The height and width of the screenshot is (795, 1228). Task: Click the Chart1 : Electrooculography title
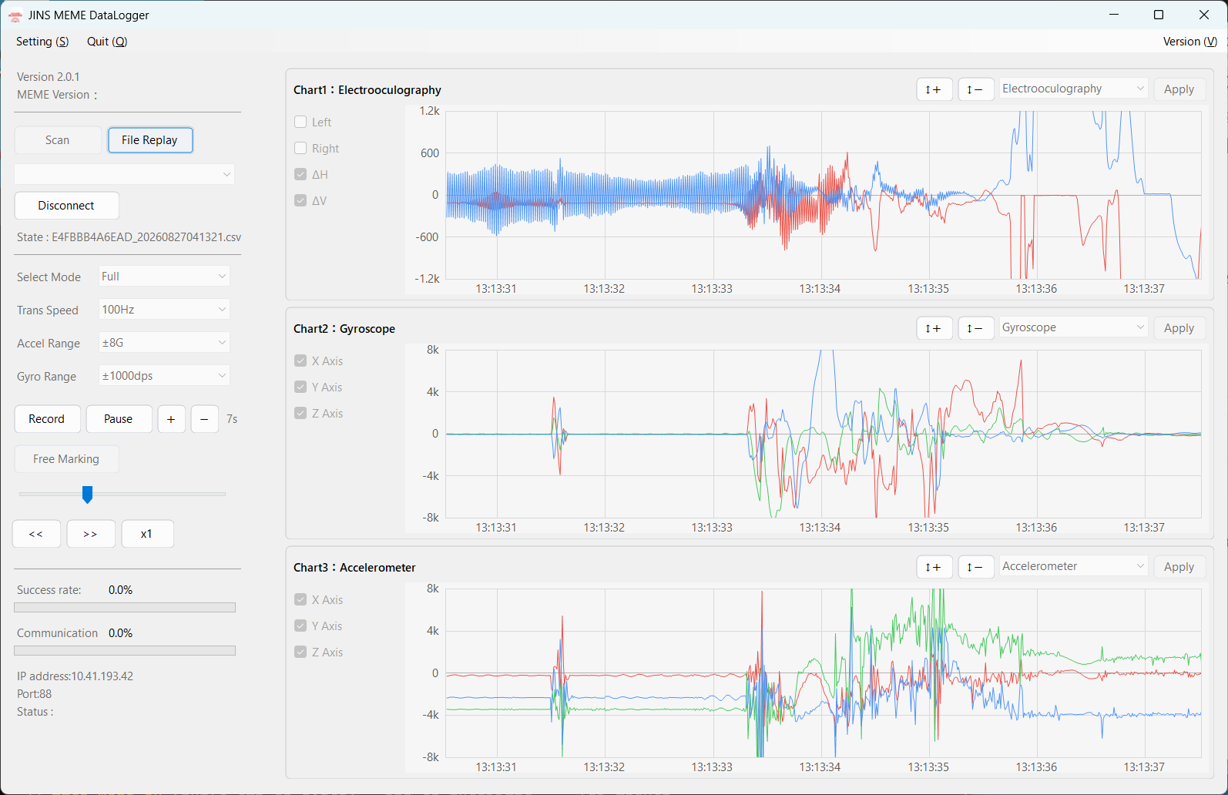pyautogui.click(x=367, y=90)
